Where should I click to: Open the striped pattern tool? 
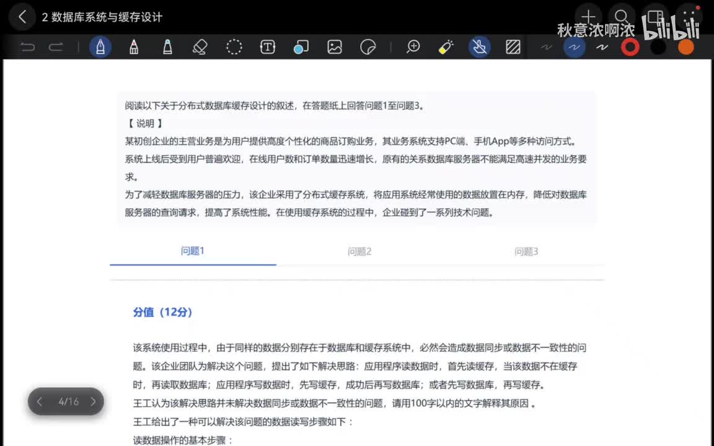click(x=513, y=47)
